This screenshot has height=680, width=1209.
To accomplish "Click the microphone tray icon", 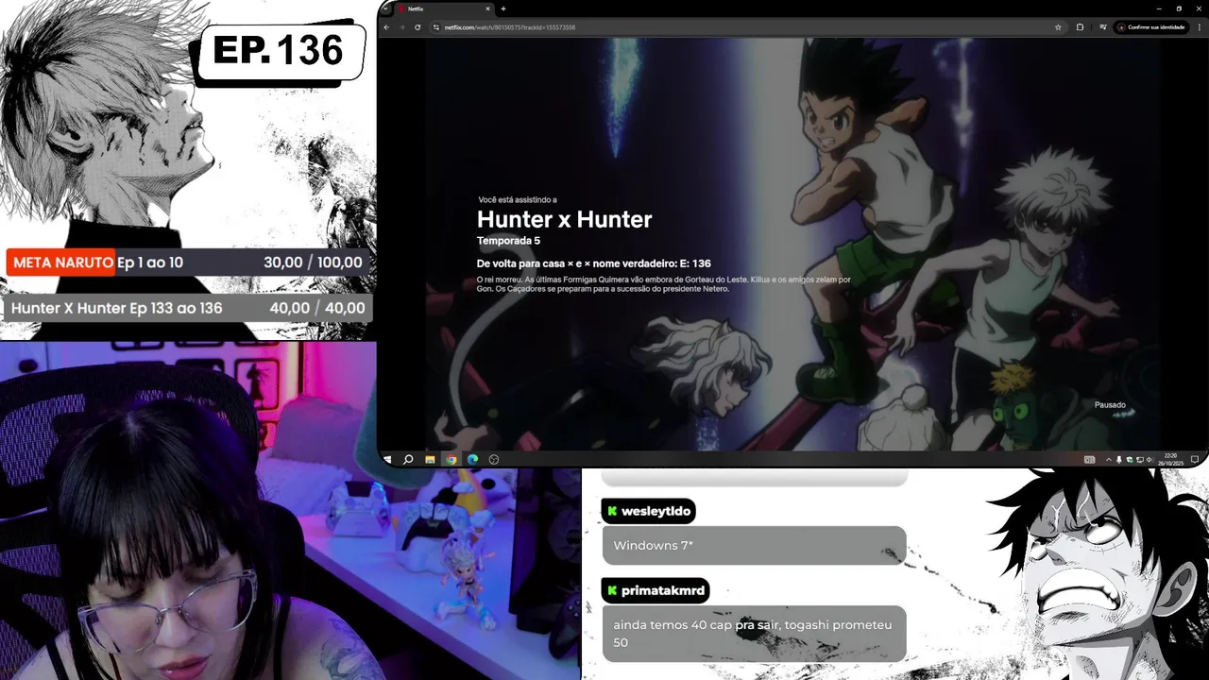I will (1119, 460).
